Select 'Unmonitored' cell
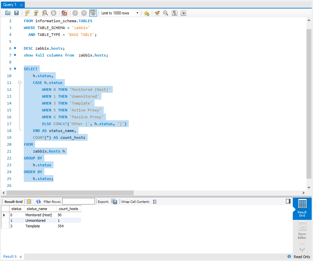Screen dimensions: 313x261 click(40, 220)
